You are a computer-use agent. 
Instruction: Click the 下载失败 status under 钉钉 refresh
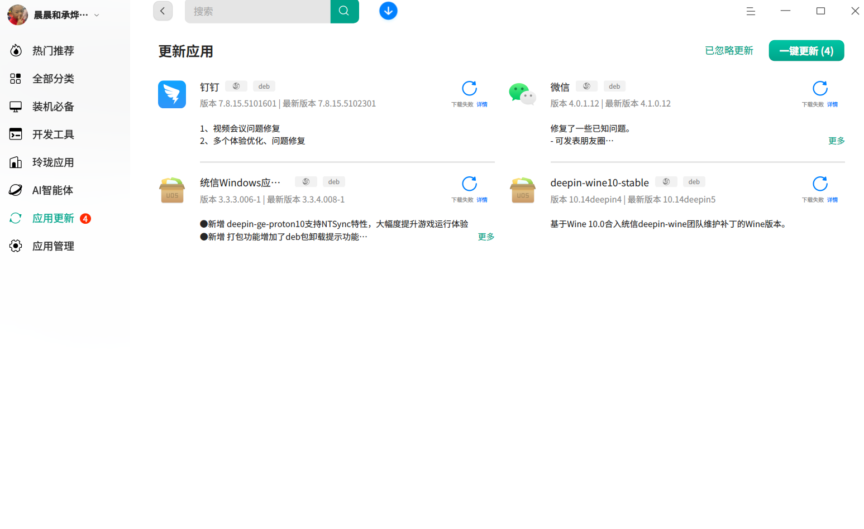462,104
